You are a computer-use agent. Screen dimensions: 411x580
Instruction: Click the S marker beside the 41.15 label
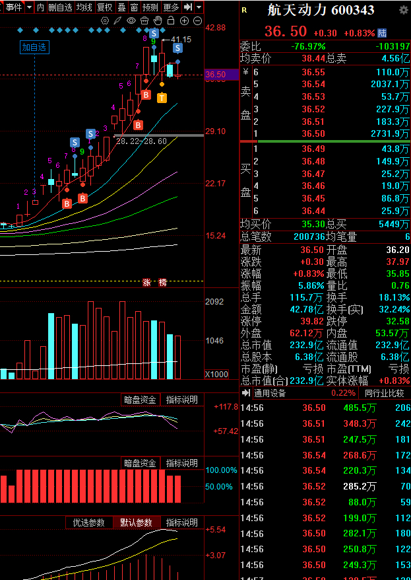click(178, 48)
